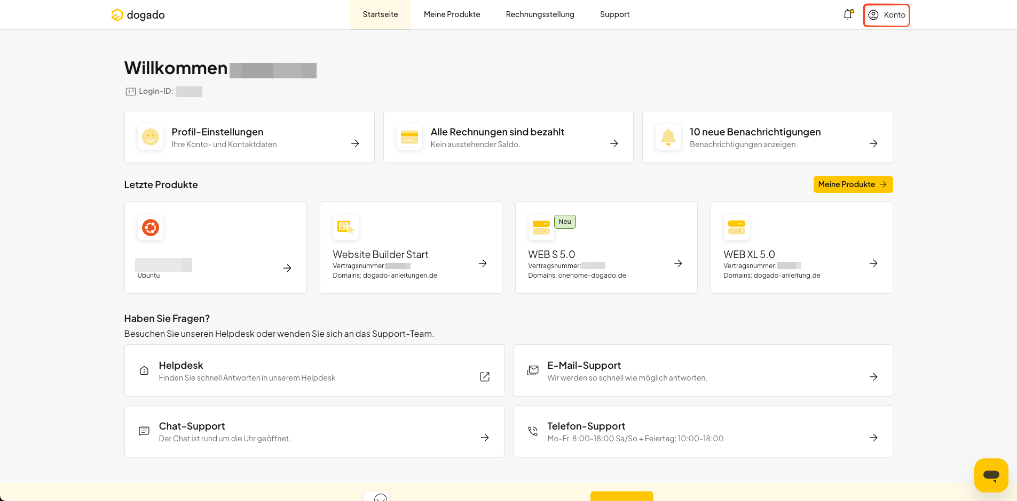Screen dimensions: 1017x501
Task: Click the text Ihre Konto- und Kontaktdaten
Action: 225,144
